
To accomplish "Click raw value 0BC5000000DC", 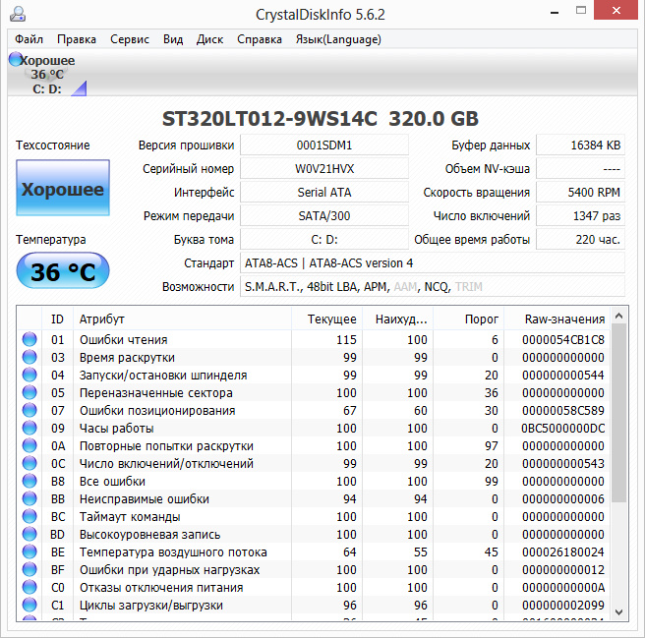I will (563, 429).
